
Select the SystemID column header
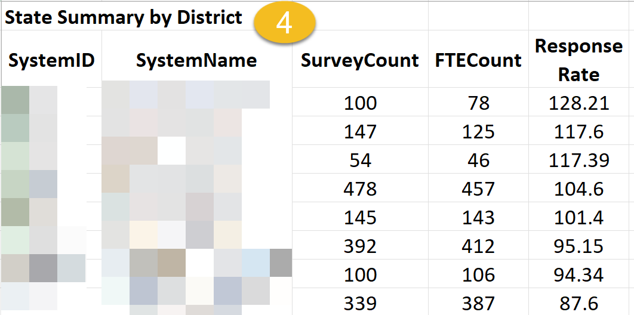(51, 60)
